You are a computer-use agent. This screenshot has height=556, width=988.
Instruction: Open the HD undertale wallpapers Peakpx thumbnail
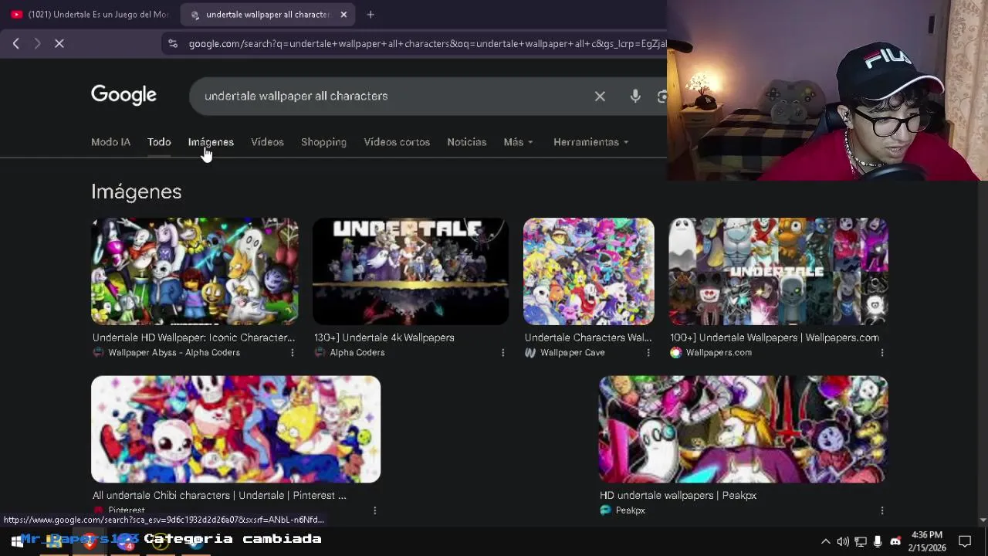(743, 429)
